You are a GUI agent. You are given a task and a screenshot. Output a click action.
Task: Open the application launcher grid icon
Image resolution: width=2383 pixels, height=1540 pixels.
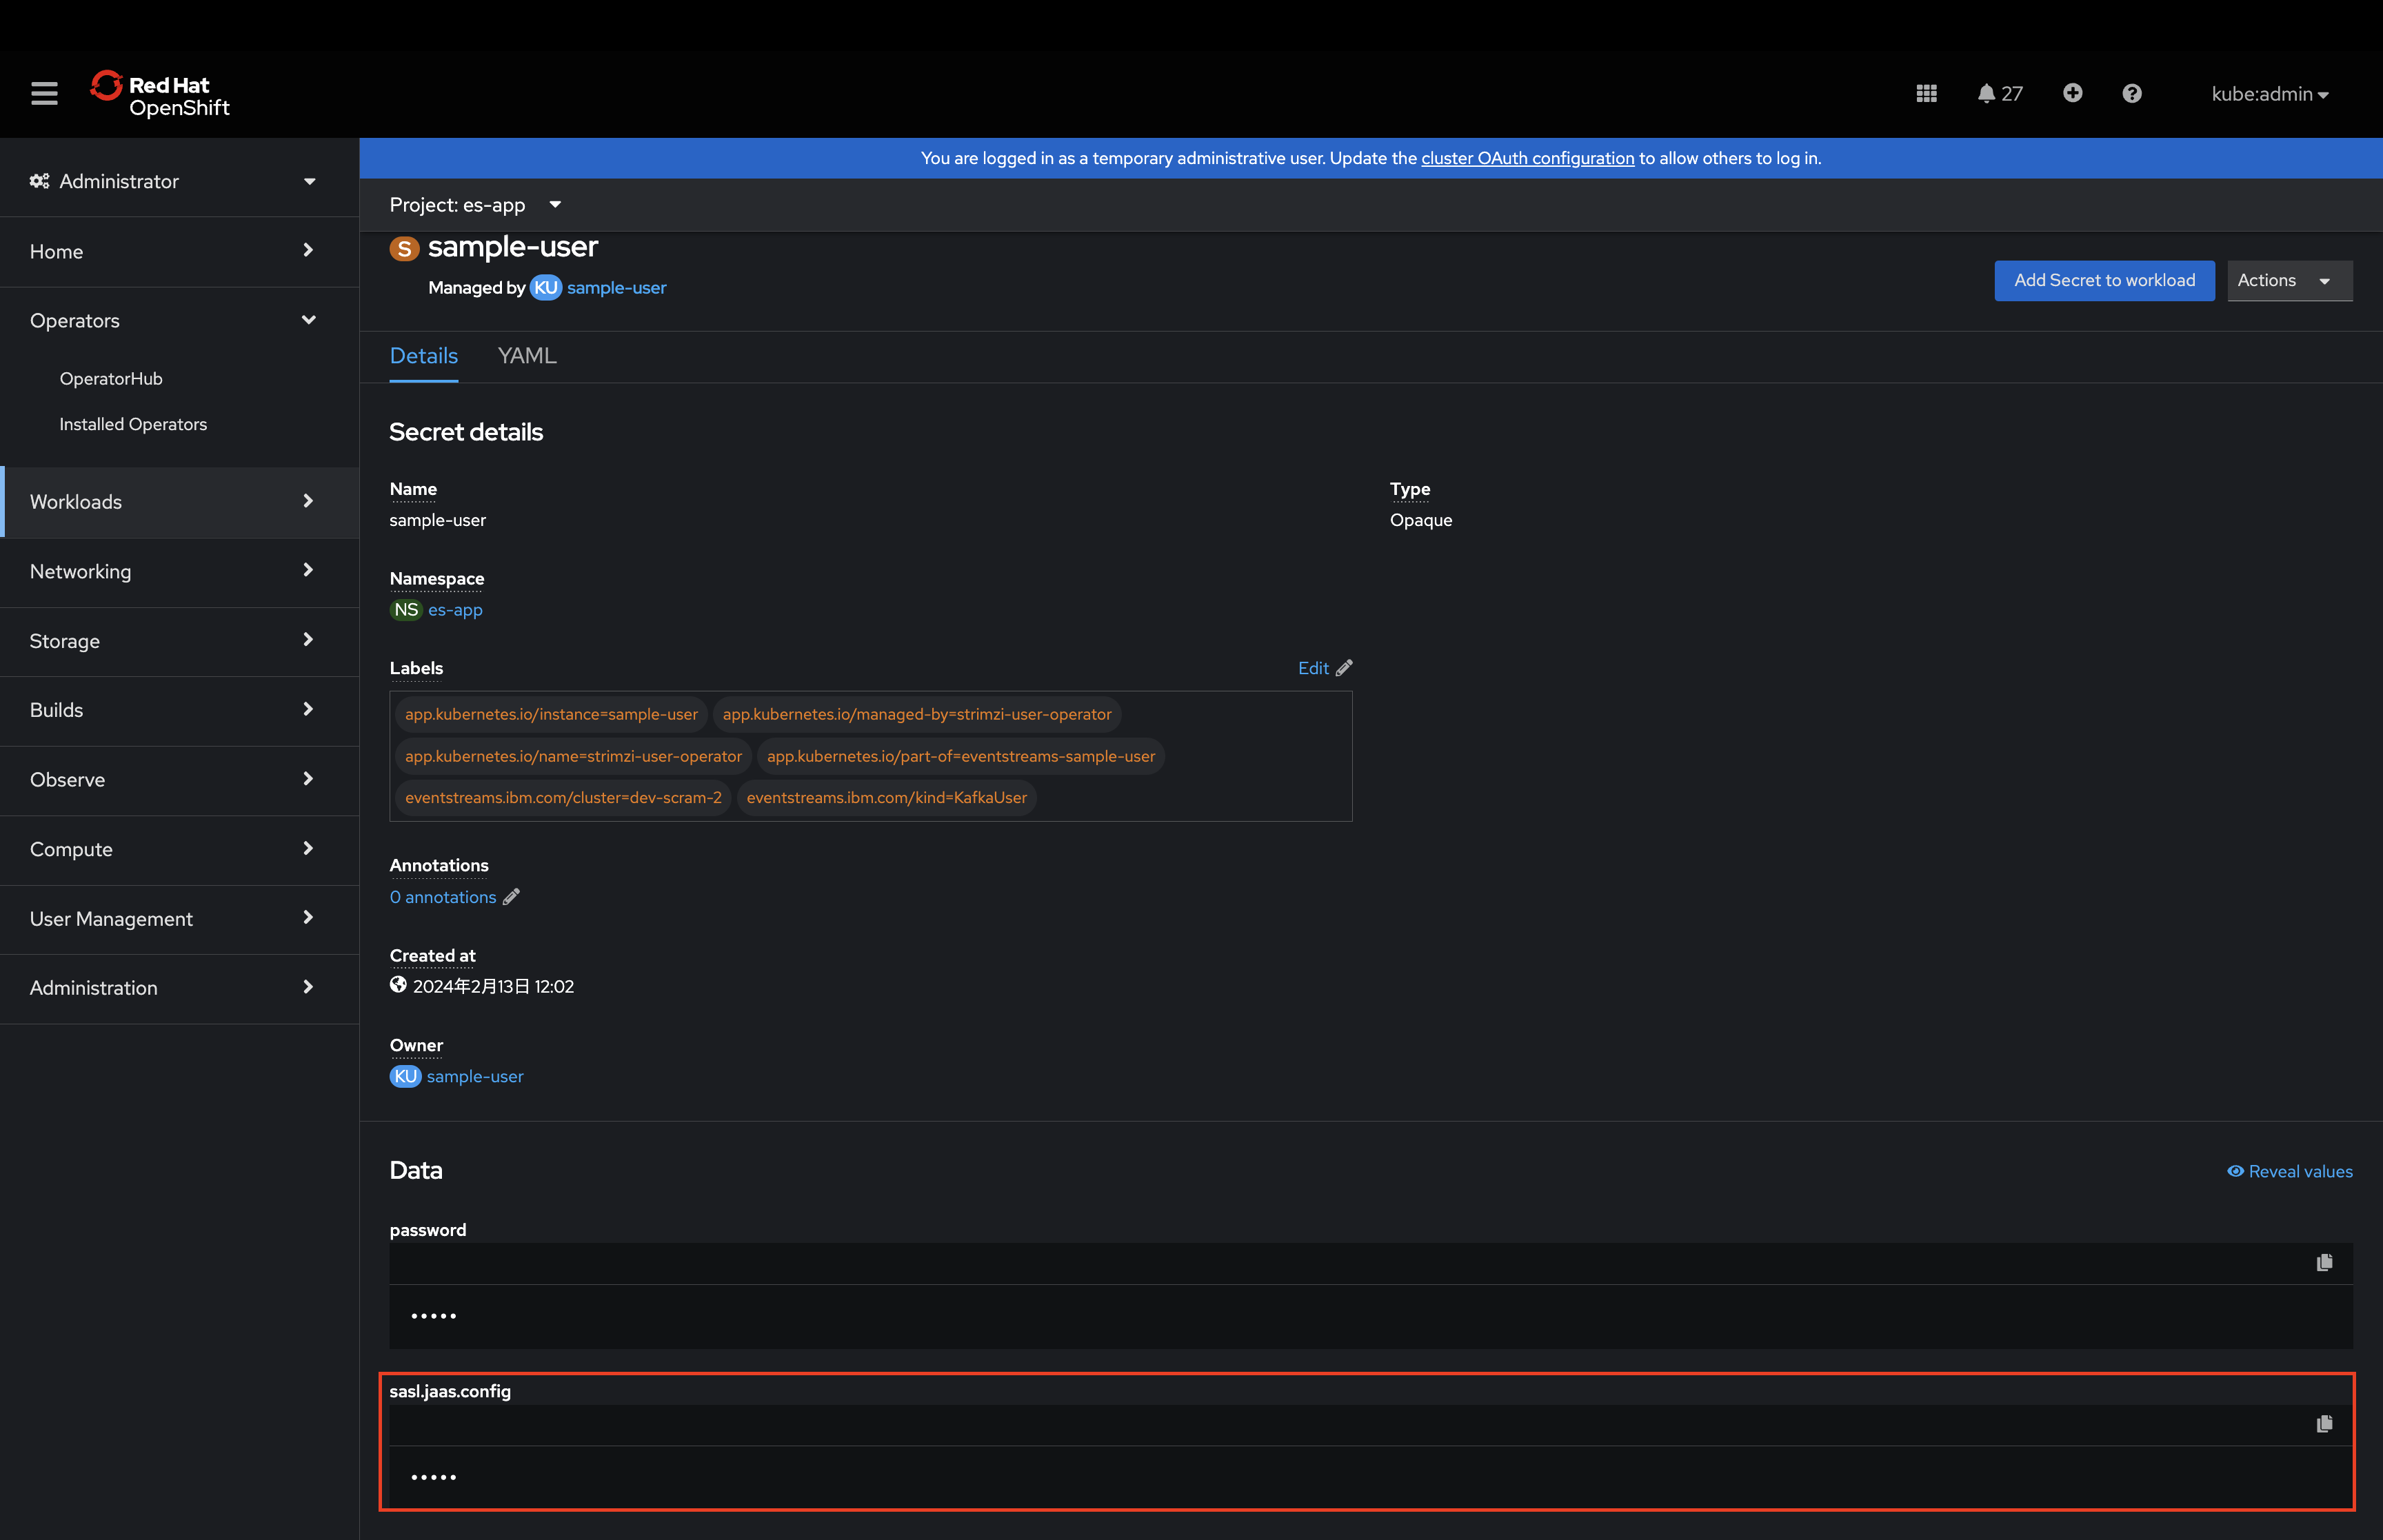1926,94
